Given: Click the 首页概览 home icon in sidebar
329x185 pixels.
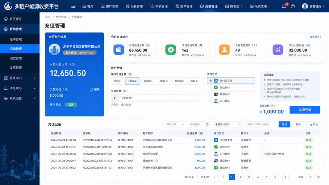Looking at the screenshot, I should click(6, 18).
